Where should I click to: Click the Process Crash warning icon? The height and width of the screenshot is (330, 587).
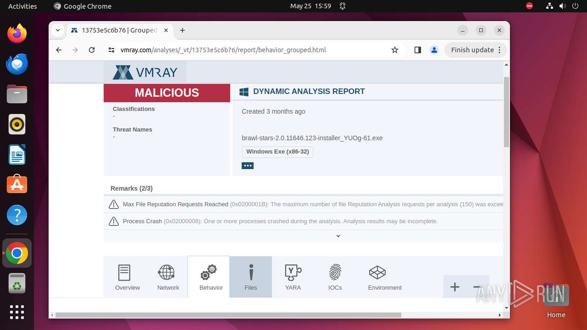pos(114,221)
